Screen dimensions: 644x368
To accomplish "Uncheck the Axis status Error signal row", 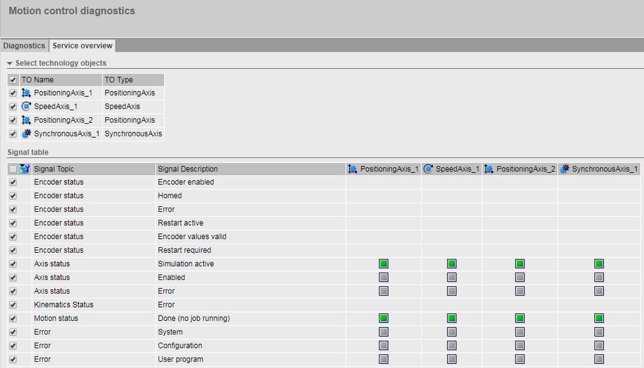I will pyautogui.click(x=13, y=291).
